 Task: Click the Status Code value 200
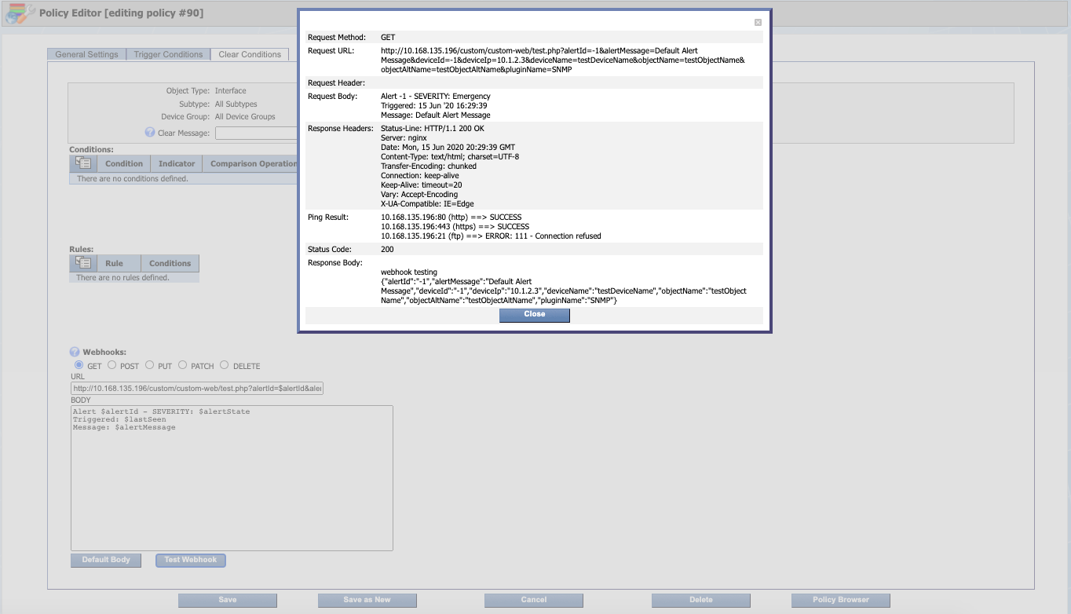click(x=387, y=249)
